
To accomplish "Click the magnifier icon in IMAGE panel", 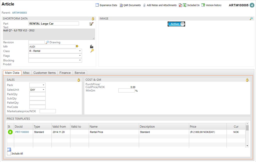I will point(251,19).
